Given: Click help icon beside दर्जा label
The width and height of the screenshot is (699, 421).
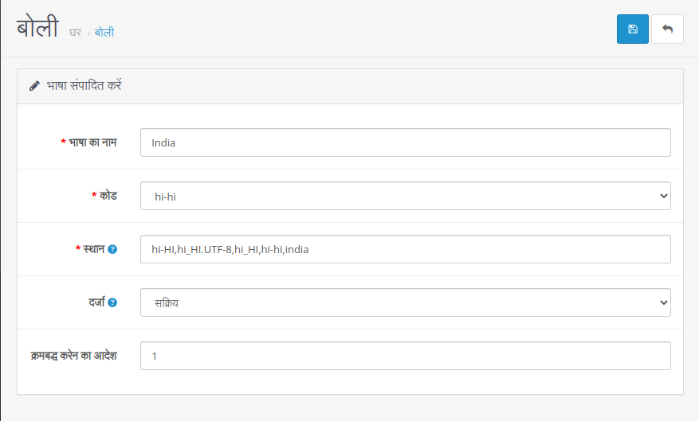Looking at the screenshot, I should (x=112, y=302).
